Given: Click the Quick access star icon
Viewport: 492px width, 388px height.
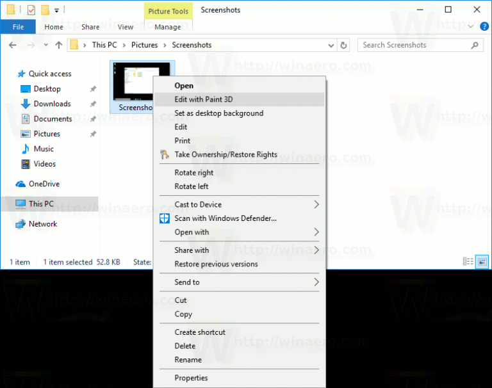Looking at the screenshot, I should (21, 74).
